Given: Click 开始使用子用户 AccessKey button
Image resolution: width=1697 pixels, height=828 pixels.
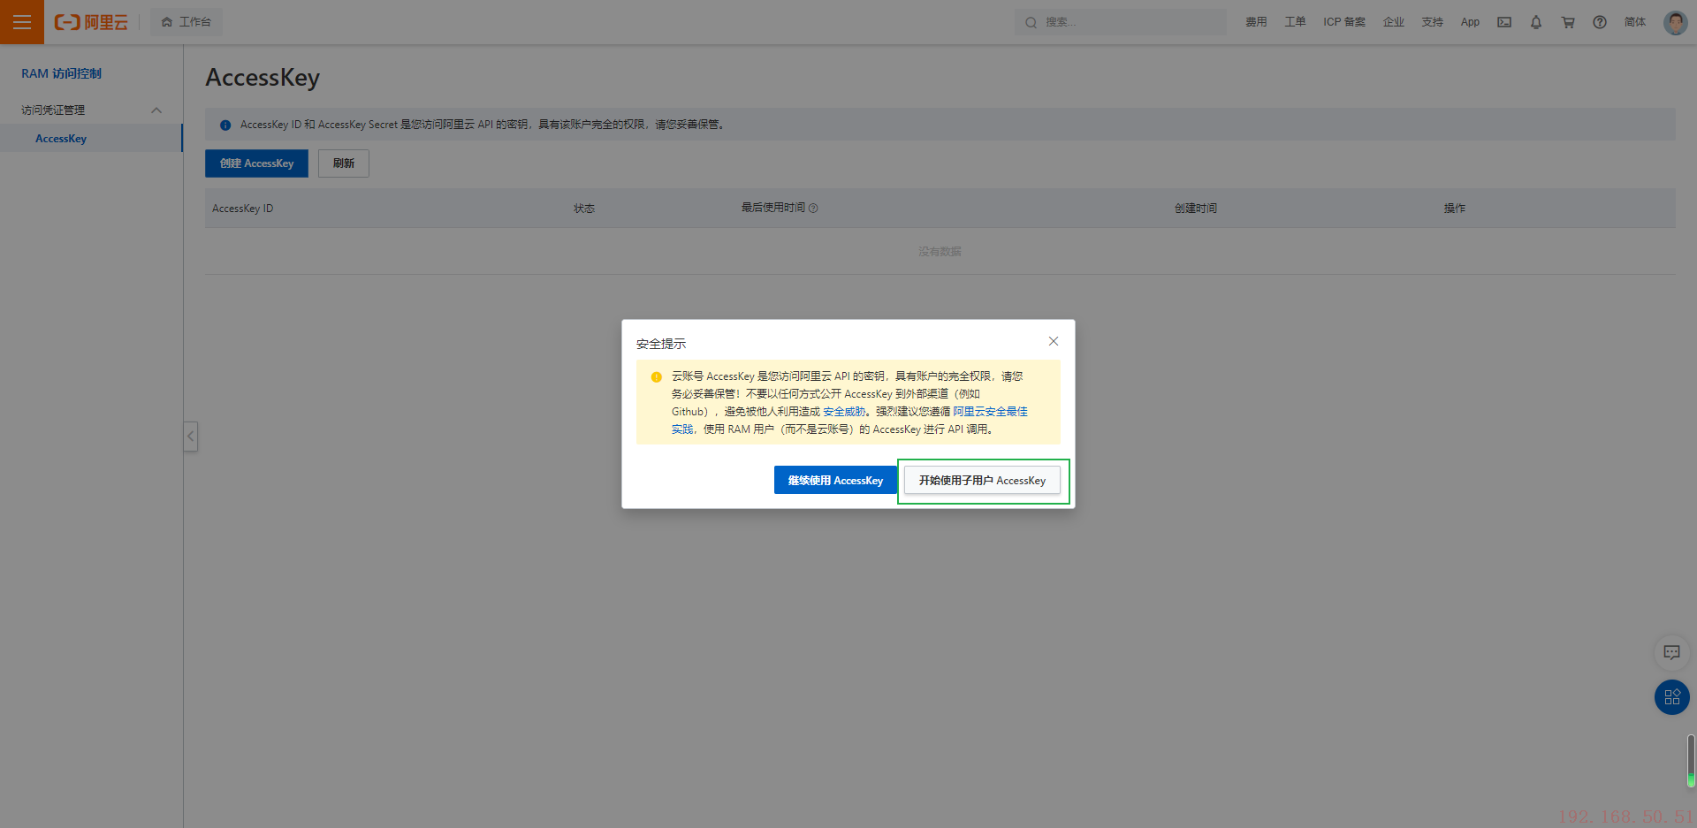Looking at the screenshot, I should coord(982,480).
